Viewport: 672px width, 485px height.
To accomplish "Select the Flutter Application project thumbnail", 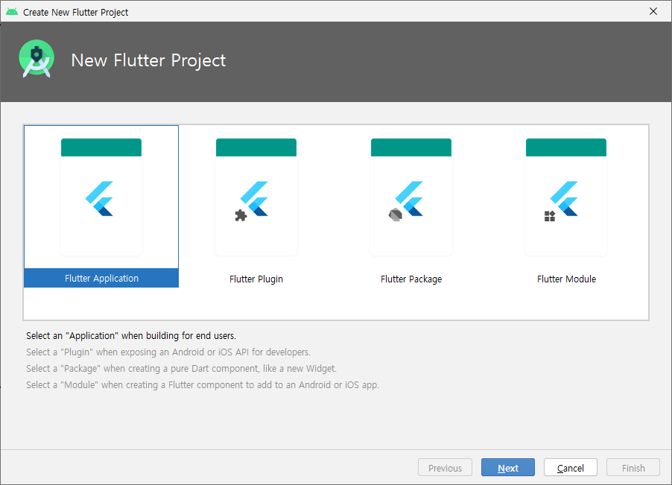I will (101, 197).
